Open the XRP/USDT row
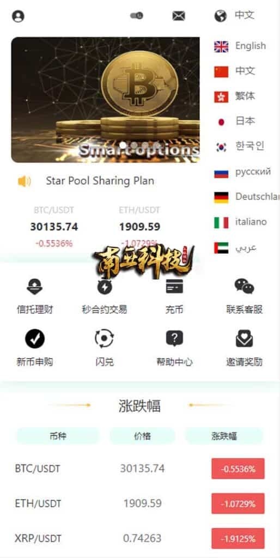The width and height of the screenshot is (280, 558). pyautogui.click(x=140, y=538)
